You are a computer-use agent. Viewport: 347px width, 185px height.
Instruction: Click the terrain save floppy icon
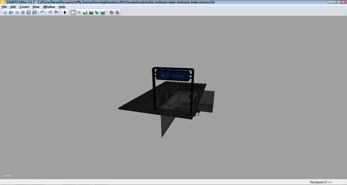coord(103,12)
